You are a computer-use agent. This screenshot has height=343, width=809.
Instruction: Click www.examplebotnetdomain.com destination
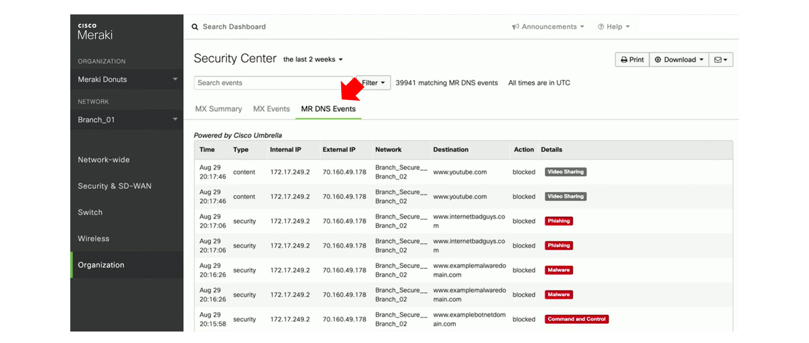coord(469,319)
